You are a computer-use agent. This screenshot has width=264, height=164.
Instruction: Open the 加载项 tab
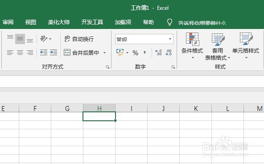point(123,22)
